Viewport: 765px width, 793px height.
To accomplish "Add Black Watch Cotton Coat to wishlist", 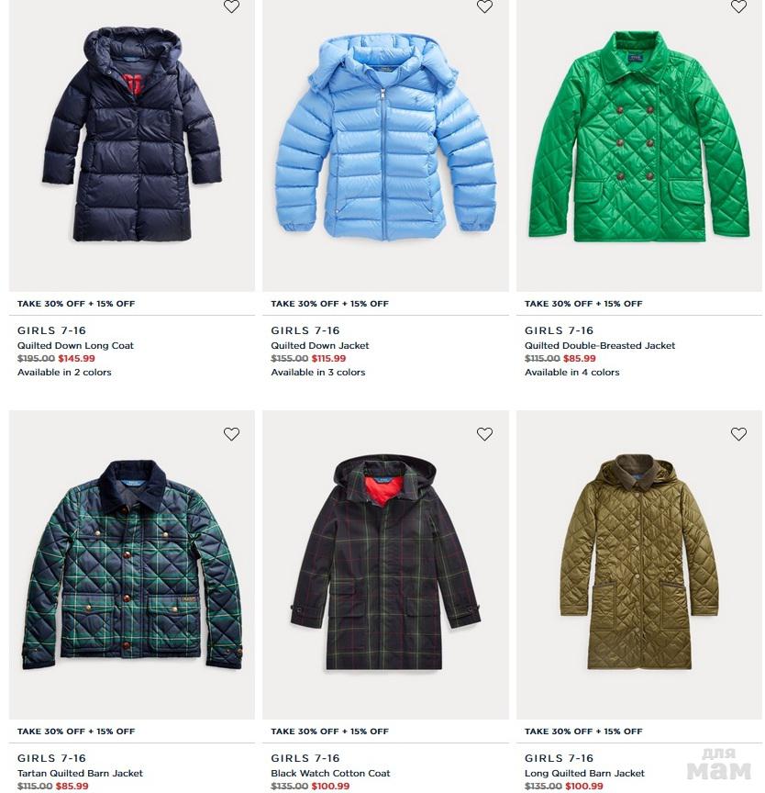I will [484, 434].
